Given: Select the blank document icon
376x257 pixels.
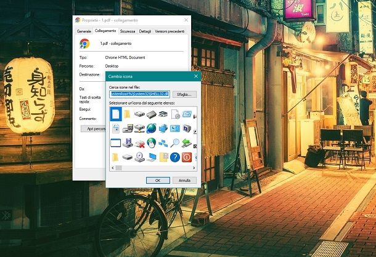Looking at the screenshot, I should pos(116,114).
